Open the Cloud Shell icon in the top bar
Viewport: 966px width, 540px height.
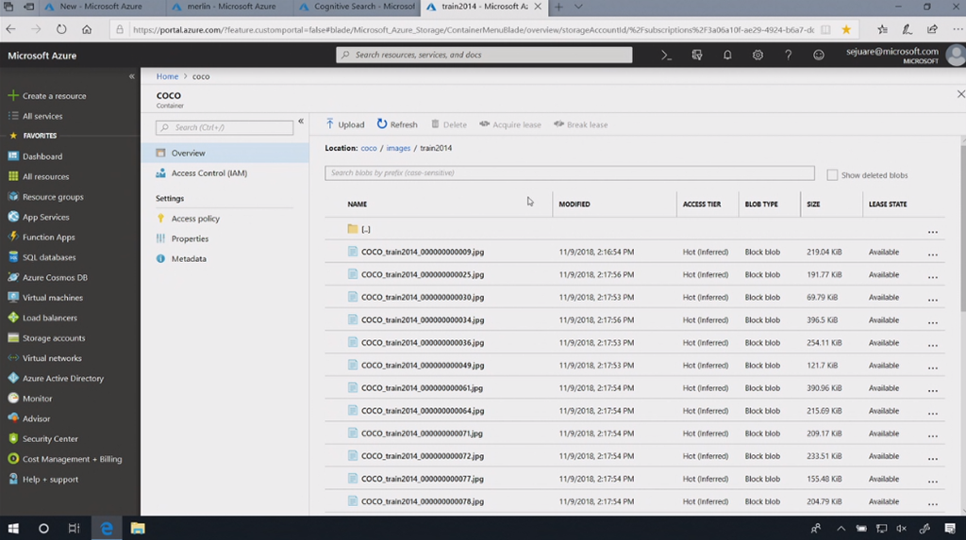click(x=666, y=56)
